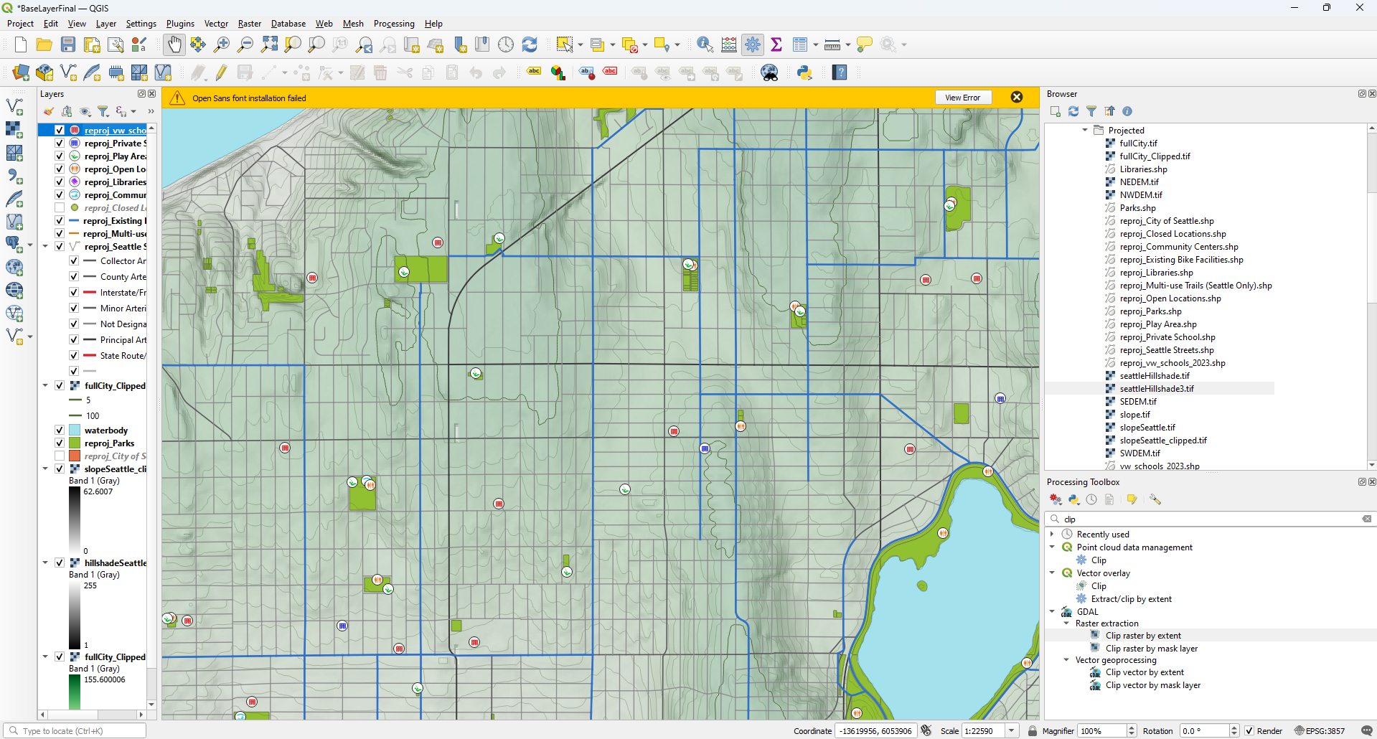Viewport: 1377px width, 739px height.
Task: Click the Coordinate input field
Action: pyautogui.click(x=875, y=730)
